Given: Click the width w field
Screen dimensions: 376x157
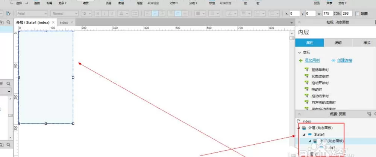Looking at the screenshot, I should click(327, 13).
